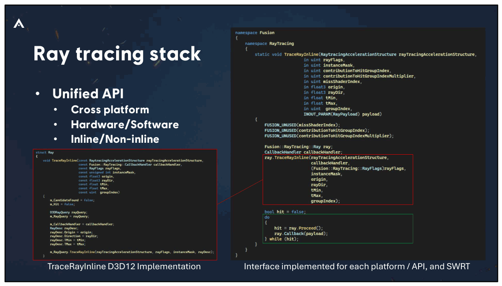The height and width of the screenshot is (286, 502).
Task: Click the "TraceRayInline D3D12 Implementation" caption
Action: [x=124, y=267]
